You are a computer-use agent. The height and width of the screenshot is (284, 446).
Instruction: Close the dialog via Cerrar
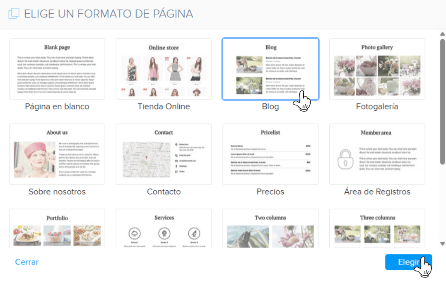(26, 262)
